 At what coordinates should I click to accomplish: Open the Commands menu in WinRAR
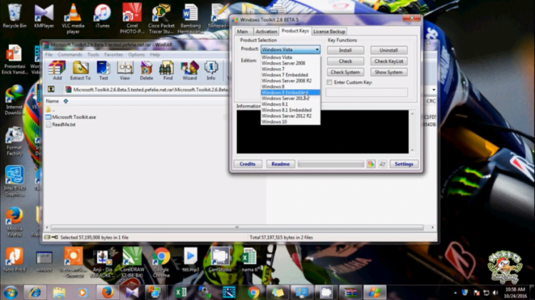point(70,55)
